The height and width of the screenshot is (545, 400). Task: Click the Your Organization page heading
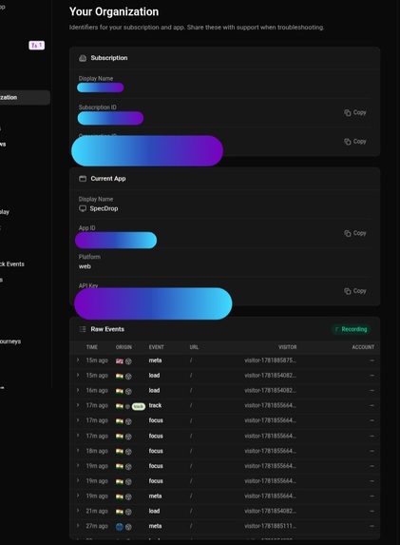click(x=114, y=11)
